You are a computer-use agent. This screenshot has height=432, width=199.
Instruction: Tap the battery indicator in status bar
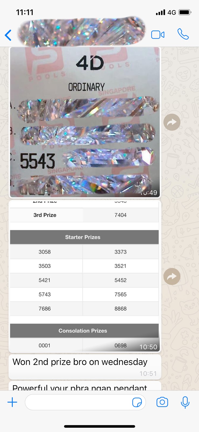tap(185, 12)
